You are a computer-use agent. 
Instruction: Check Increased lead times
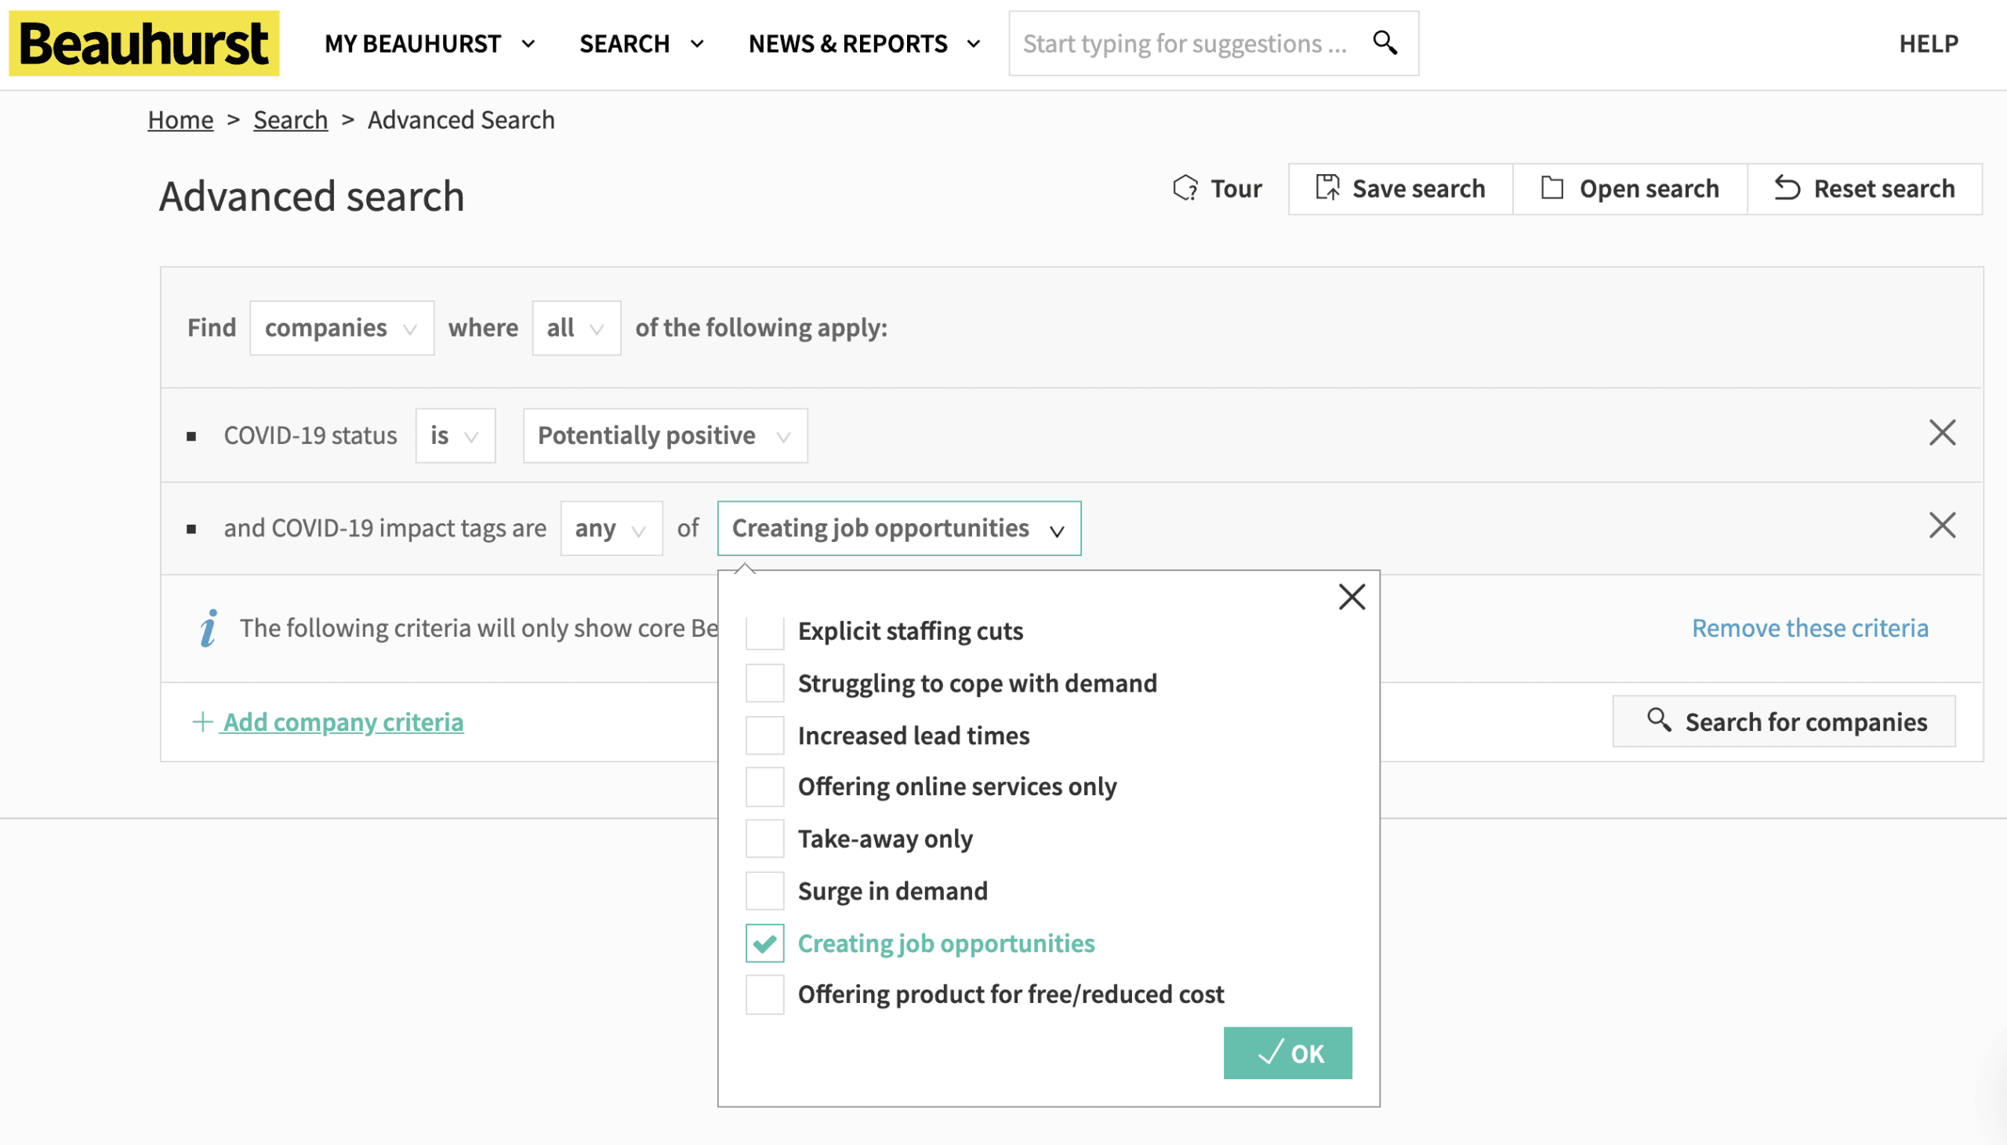pos(764,736)
